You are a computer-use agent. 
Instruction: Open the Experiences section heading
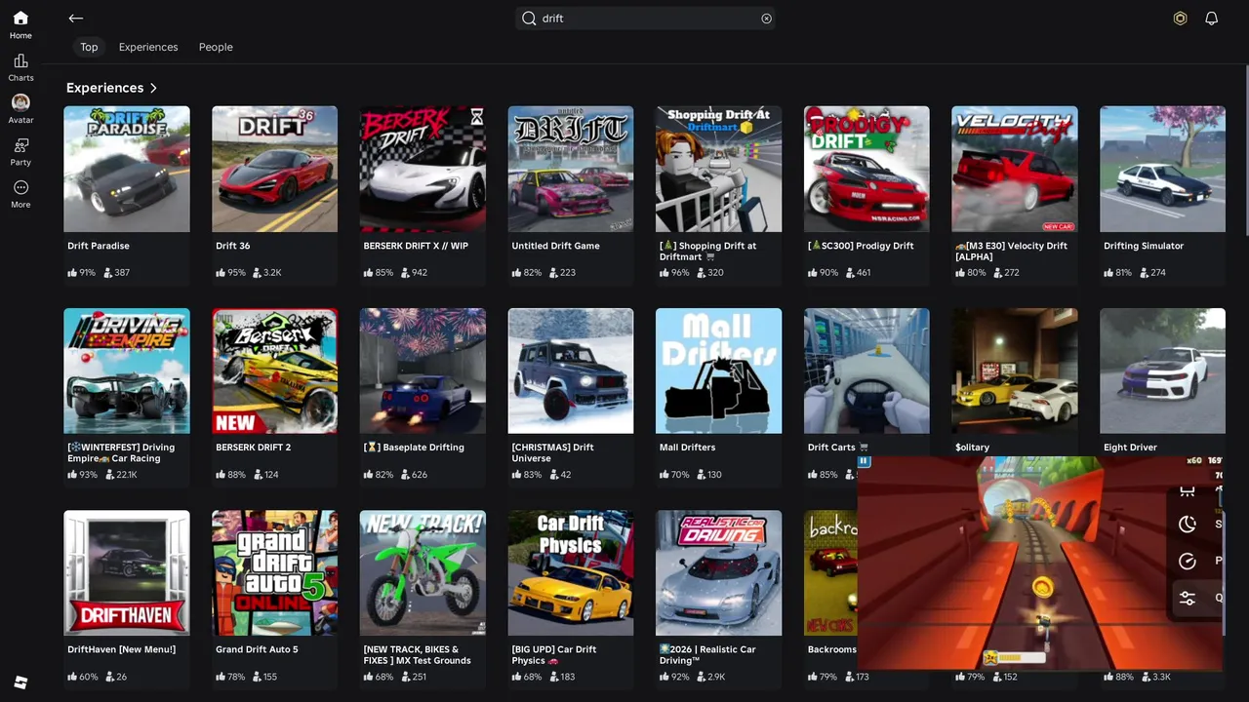pos(104,88)
